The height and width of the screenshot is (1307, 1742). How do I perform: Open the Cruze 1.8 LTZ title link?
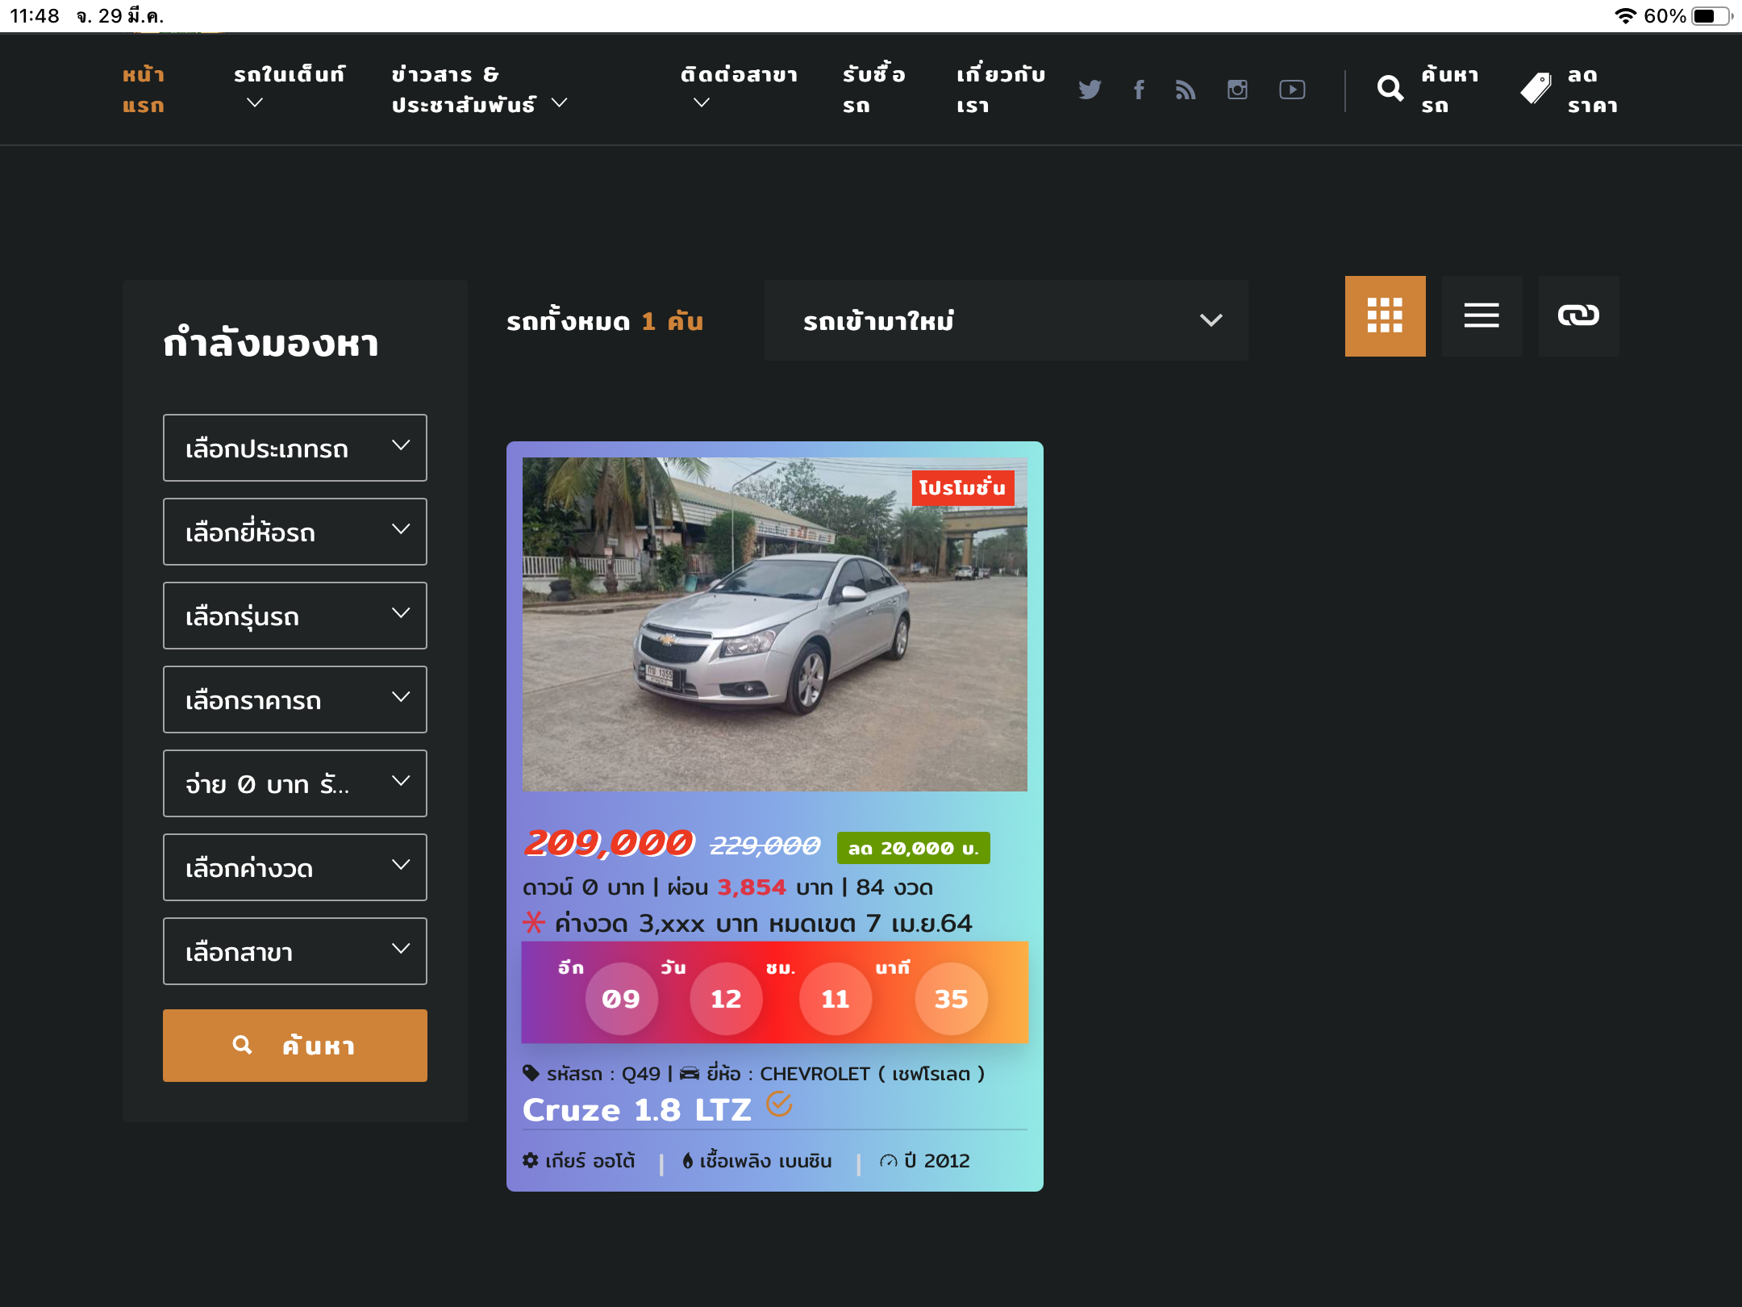tap(637, 1110)
